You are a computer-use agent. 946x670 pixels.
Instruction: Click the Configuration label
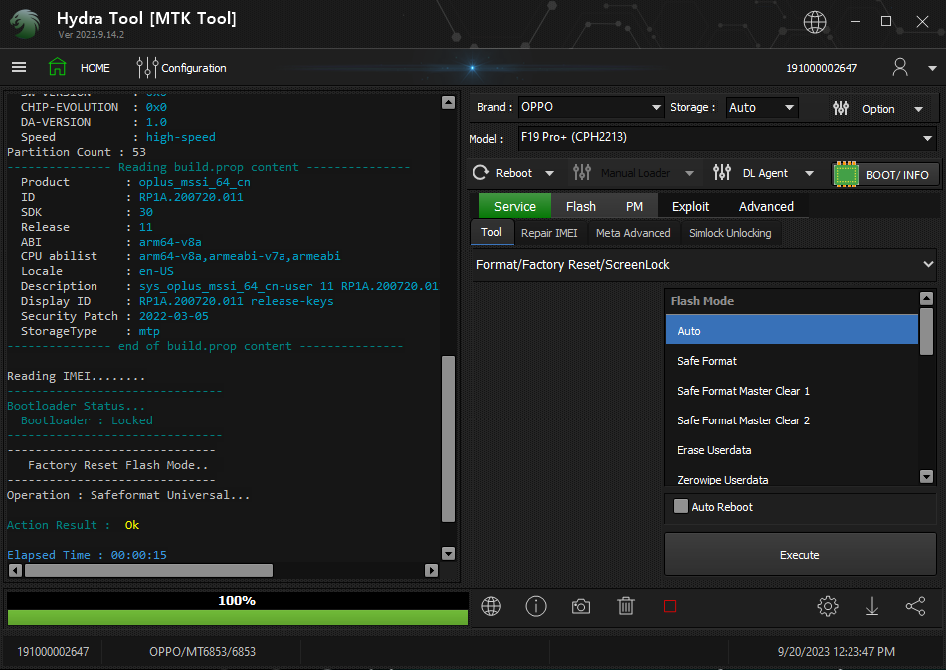[194, 68]
